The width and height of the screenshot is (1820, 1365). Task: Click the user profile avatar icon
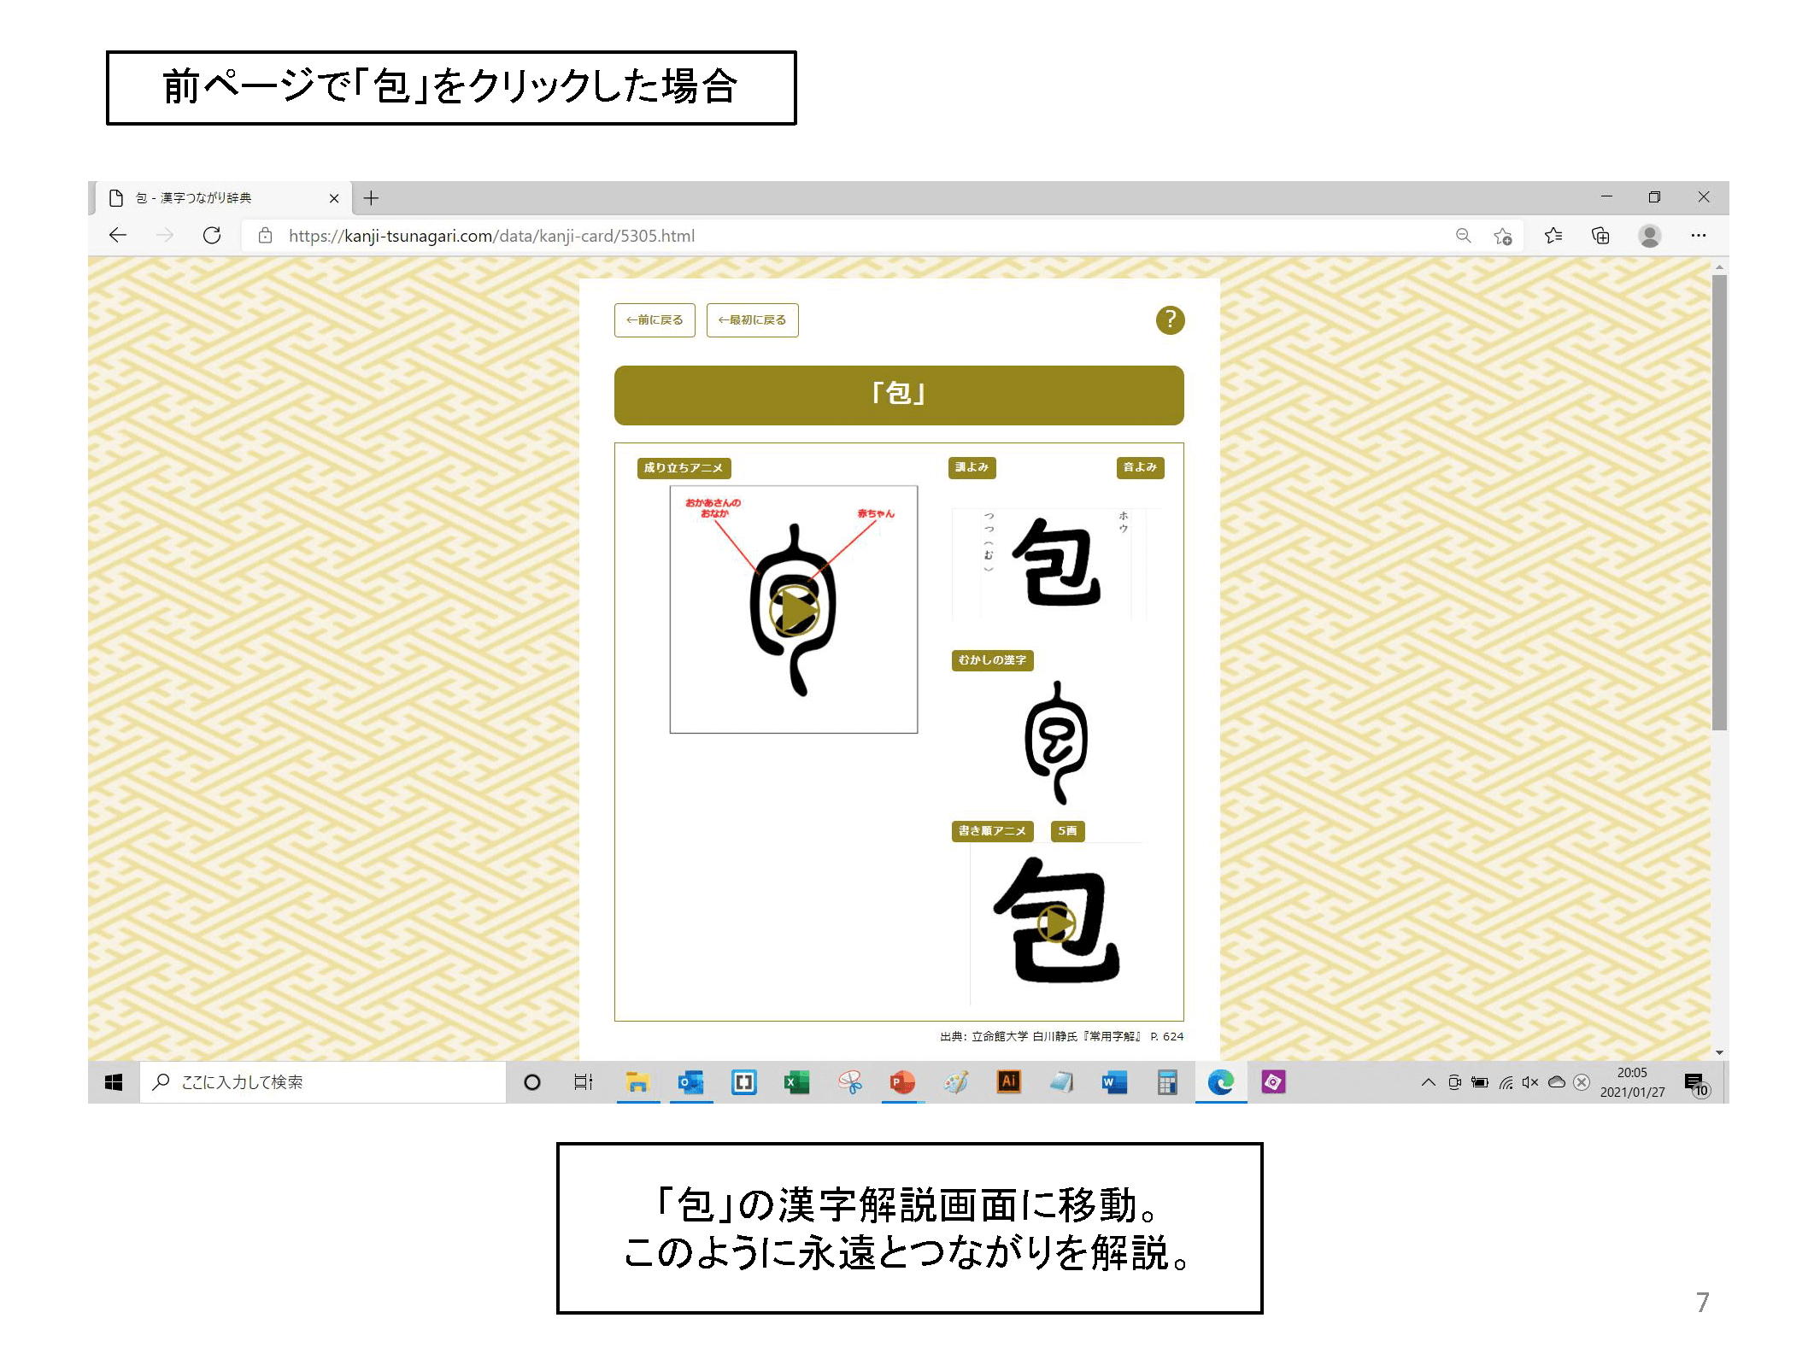[1649, 236]
